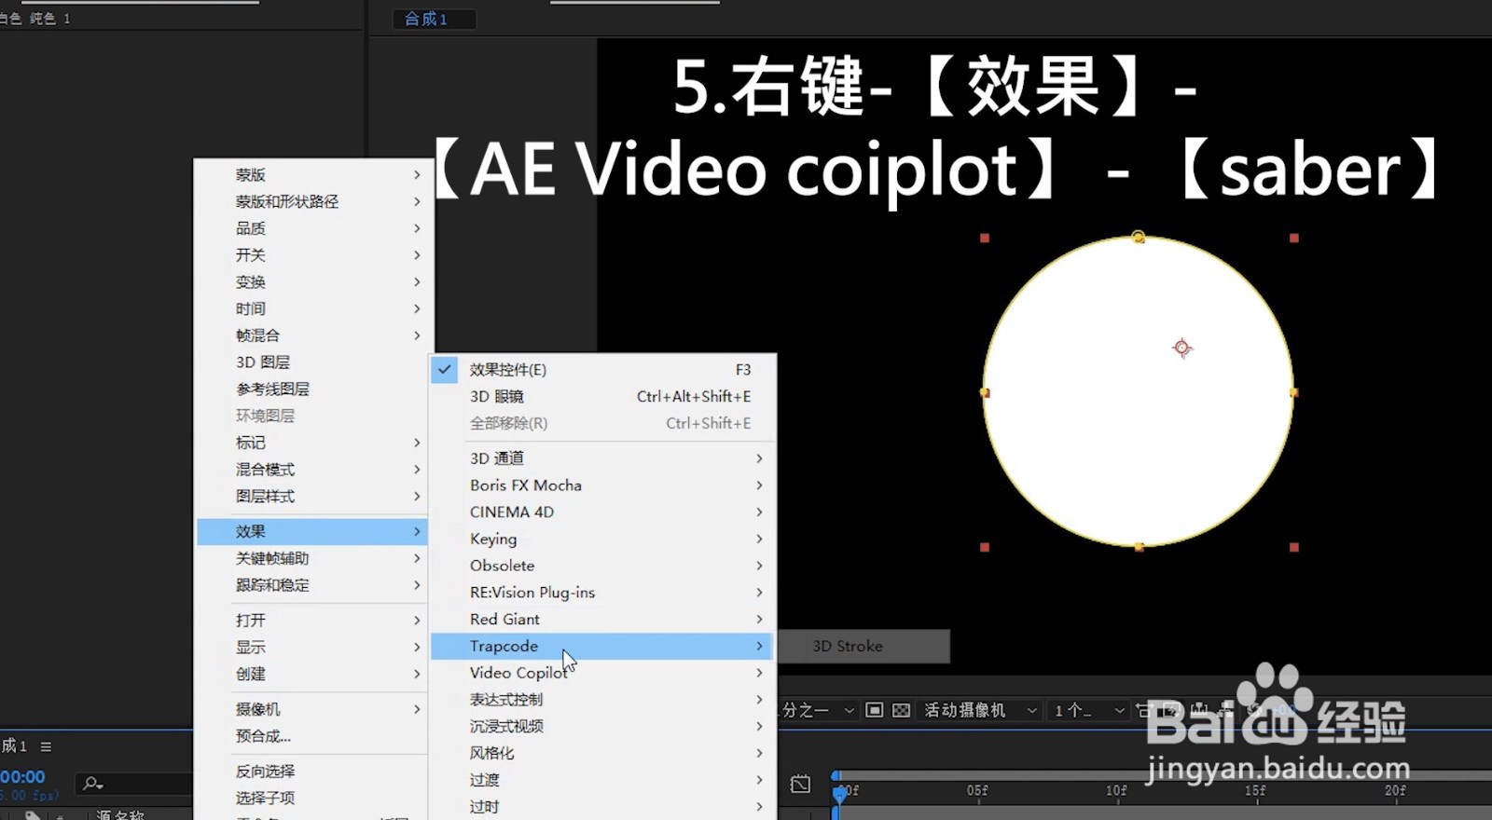The height and width of the screenshot is (820, 1492).
Task: Choose 参考线图层 in context menu
Action: (312, 389)
